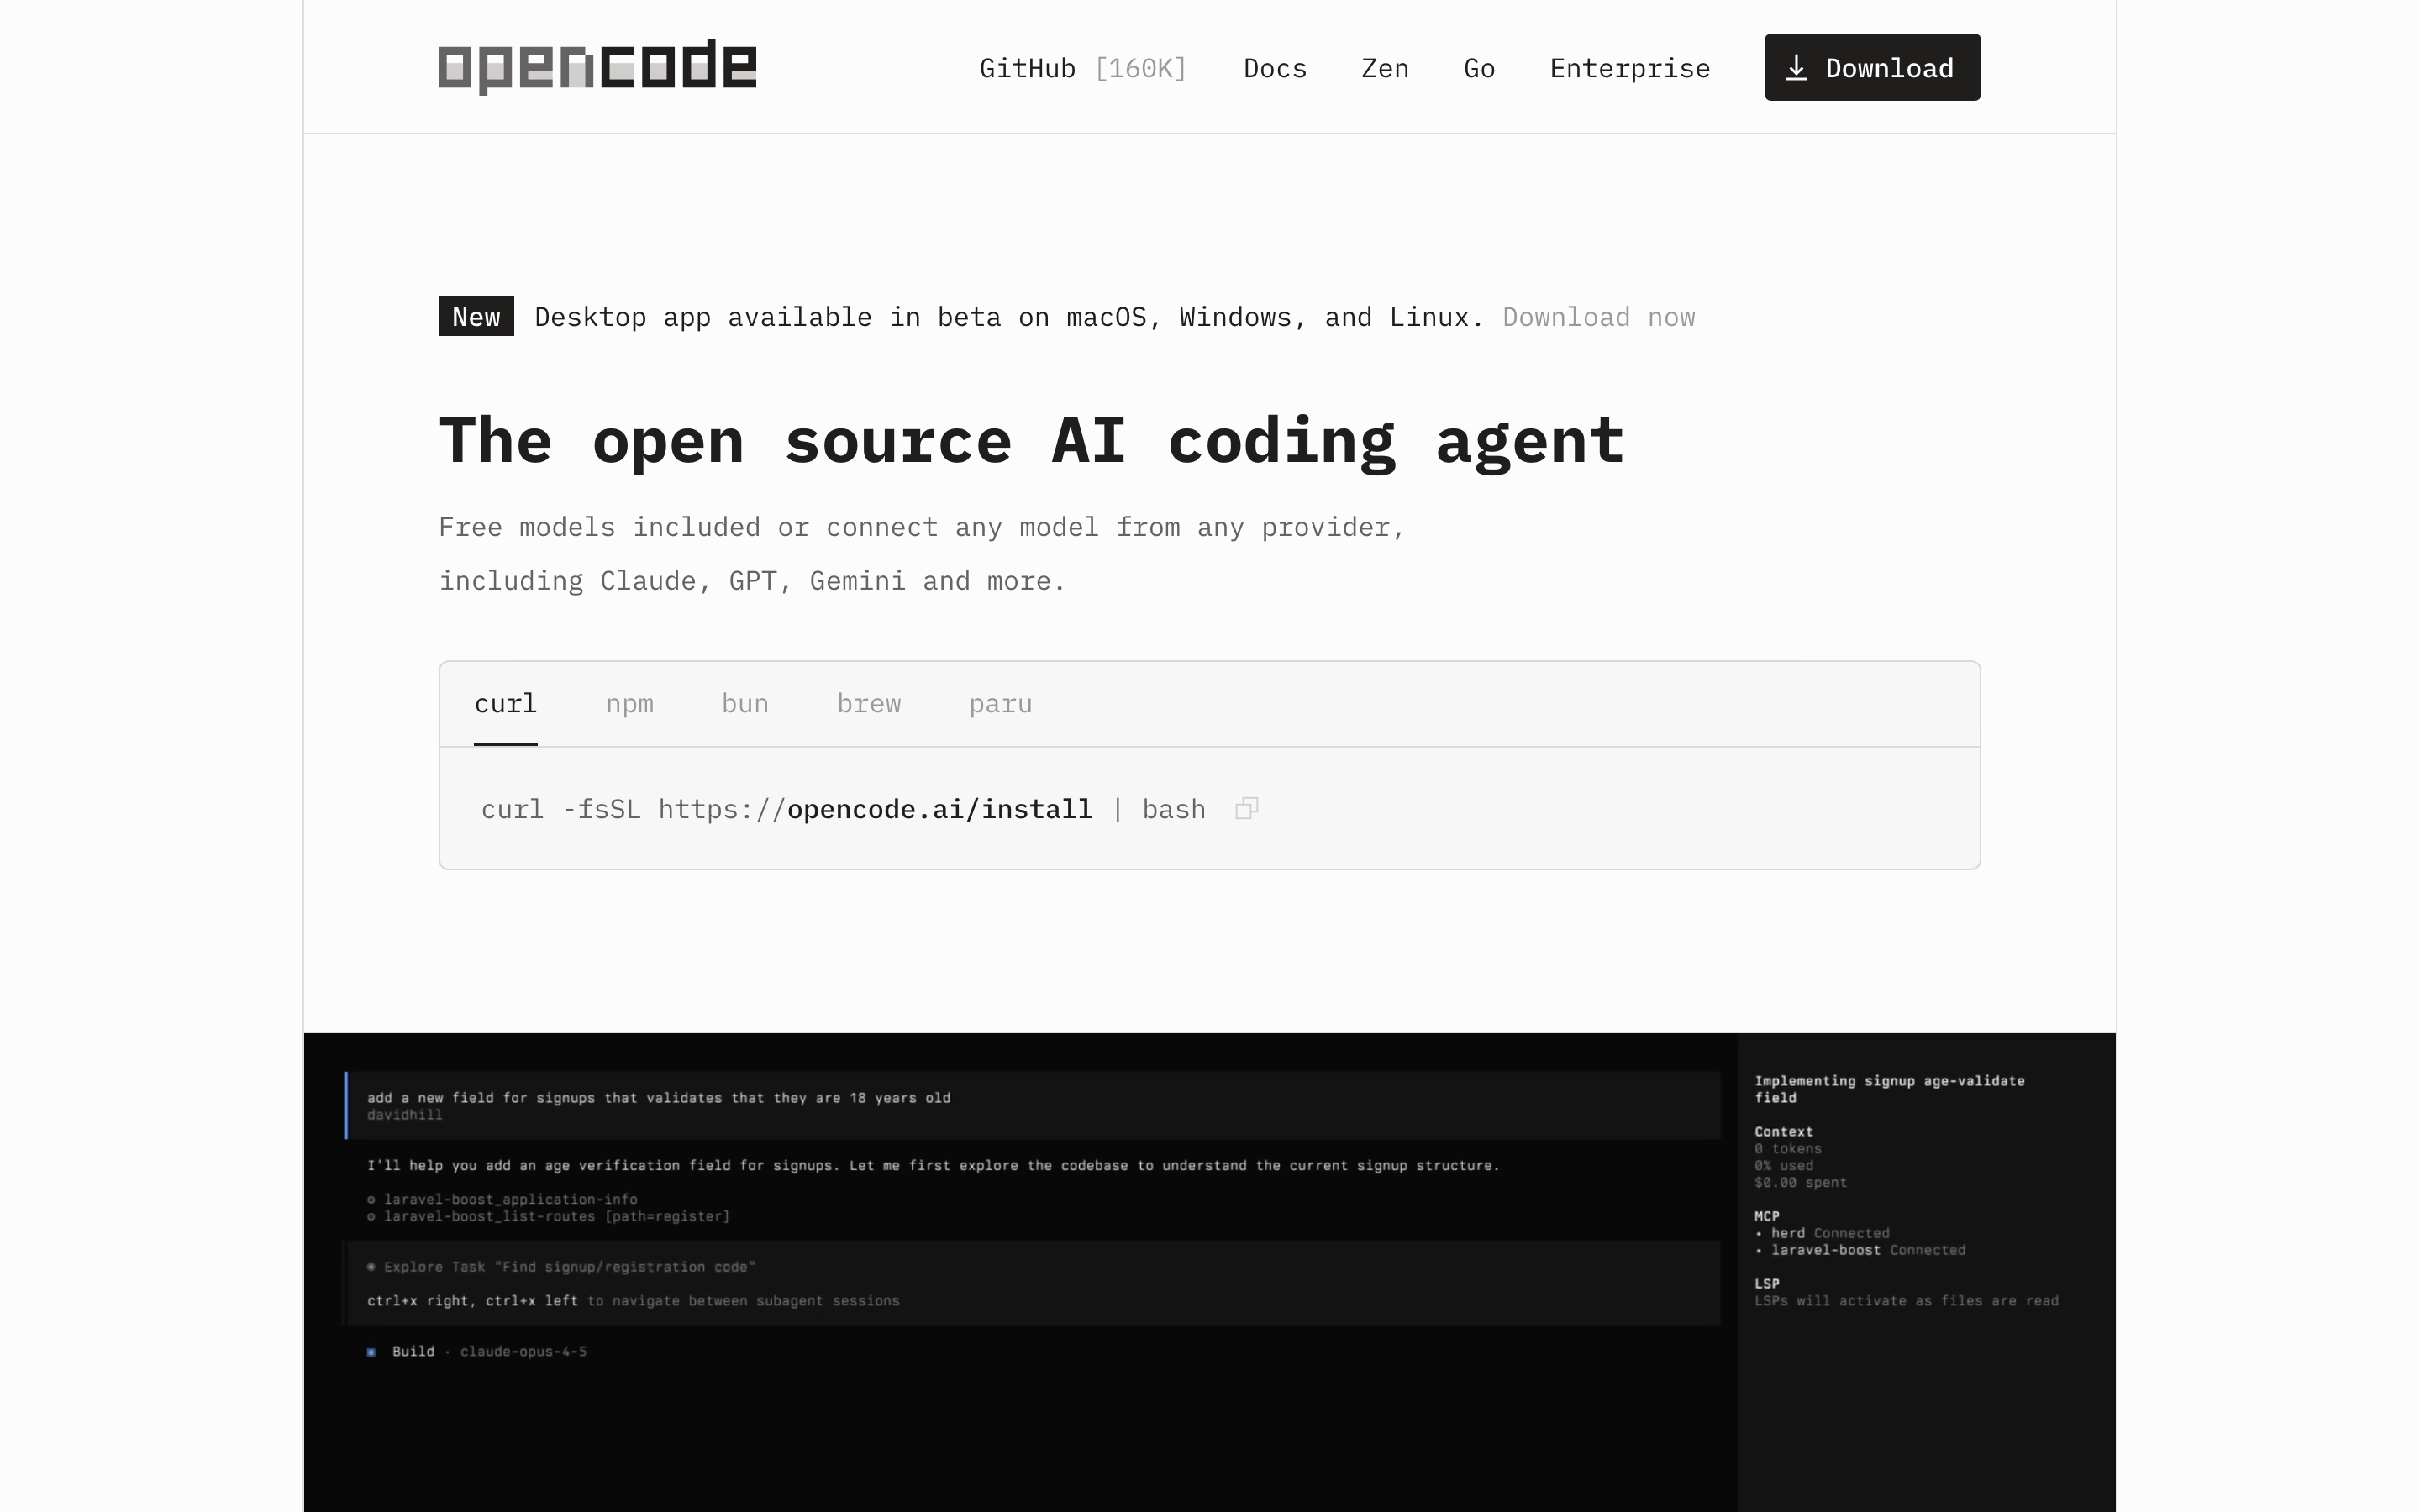The width and height of the screenshot is (2420, 1512).
Task: Go to the Zen page
Action: 1385,68
